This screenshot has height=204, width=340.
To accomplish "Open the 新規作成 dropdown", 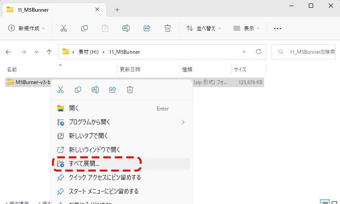I will click(x=26, y=28).
